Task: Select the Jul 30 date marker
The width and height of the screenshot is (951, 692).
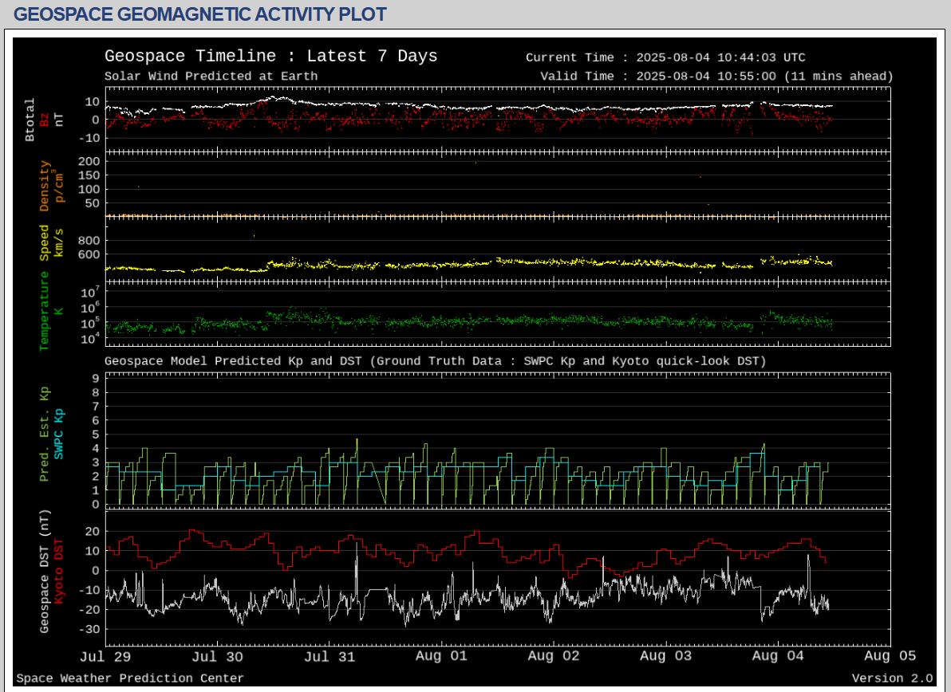Action: tap(218, 656)
